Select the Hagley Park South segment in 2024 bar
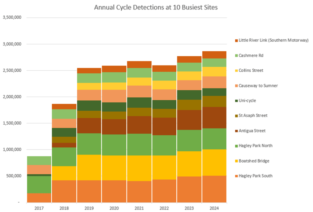313x212 pixels. coord(214,189)
